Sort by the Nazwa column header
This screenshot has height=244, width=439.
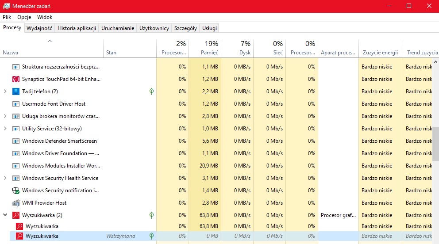[x=52, y=49]
